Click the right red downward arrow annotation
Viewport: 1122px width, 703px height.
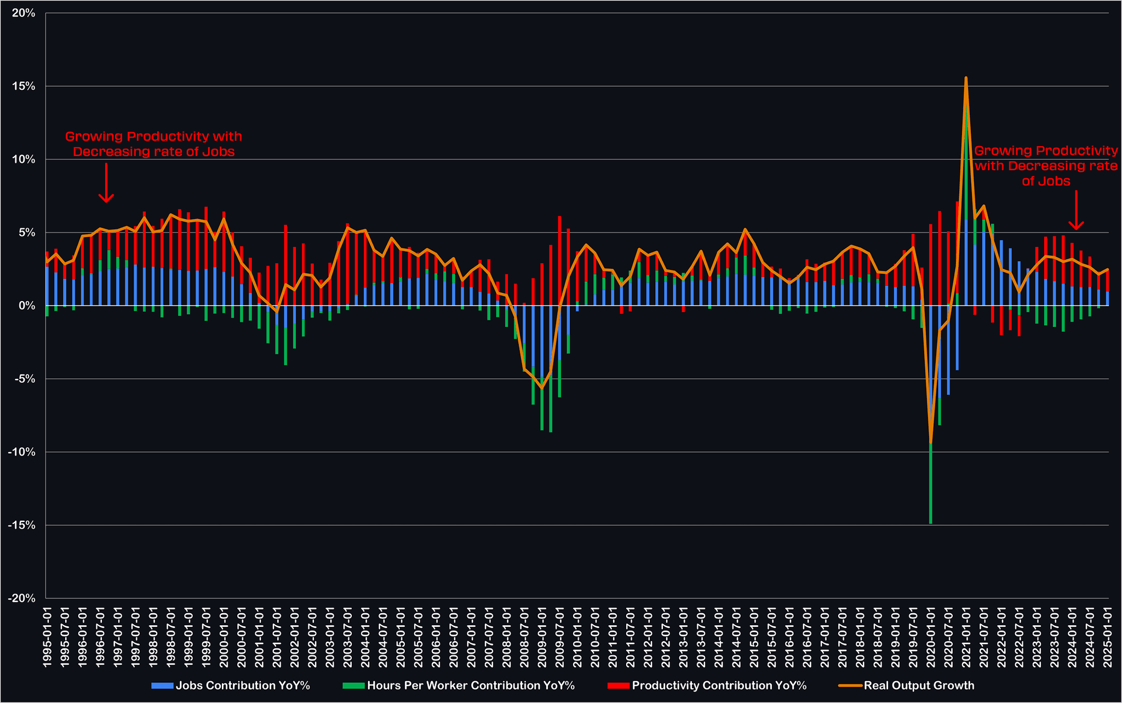[x=1076, y=211]
